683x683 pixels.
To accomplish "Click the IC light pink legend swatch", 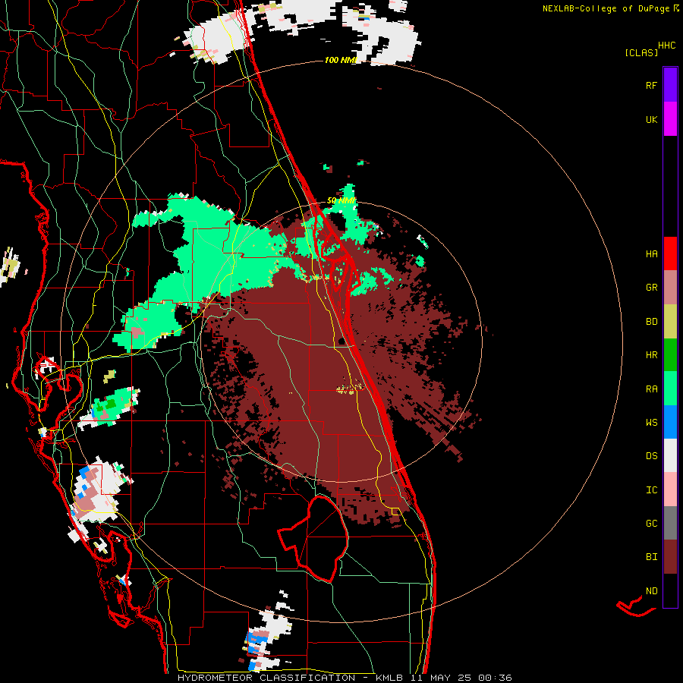I will tap(670, 489).
